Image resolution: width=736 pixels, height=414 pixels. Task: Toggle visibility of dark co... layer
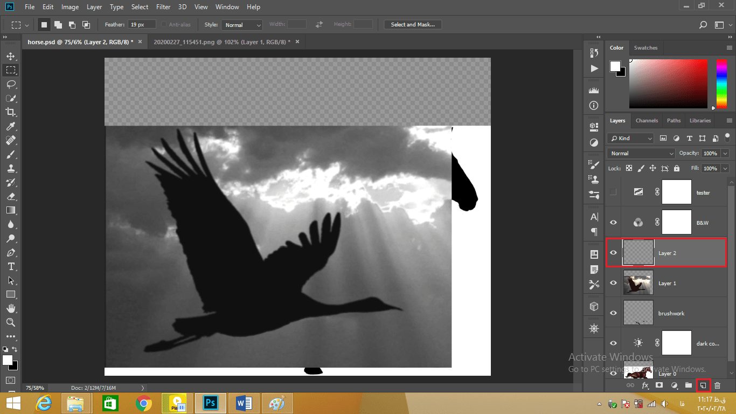tap(613, 343)
